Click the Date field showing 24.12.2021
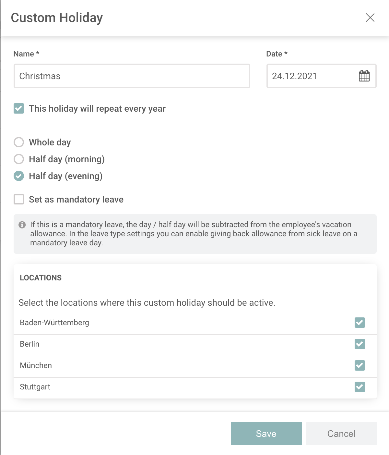The image size is (389, 455). 311,76
